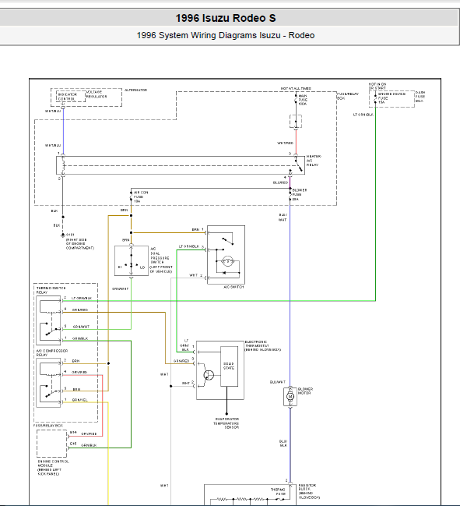Click the A/C compressor relay symbol
Image resolution: width=460 pixels, height=506 pixels.
coord(48,383)
